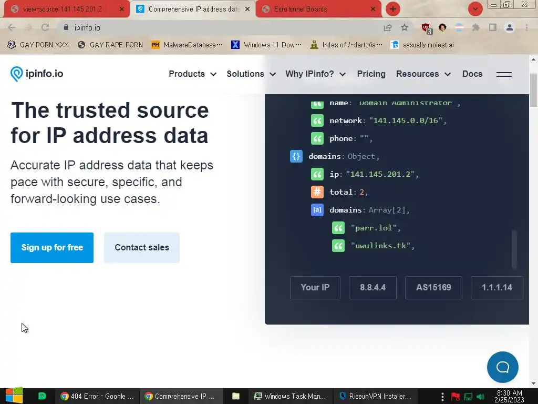Go back with browser back arrow
The width and height of the screenshot is (538, 404).
click(12, 27)
